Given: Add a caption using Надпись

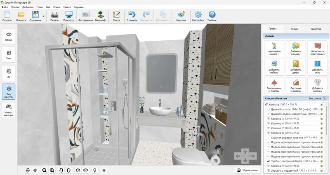Looking at the screenshot, I should (181, 16).
